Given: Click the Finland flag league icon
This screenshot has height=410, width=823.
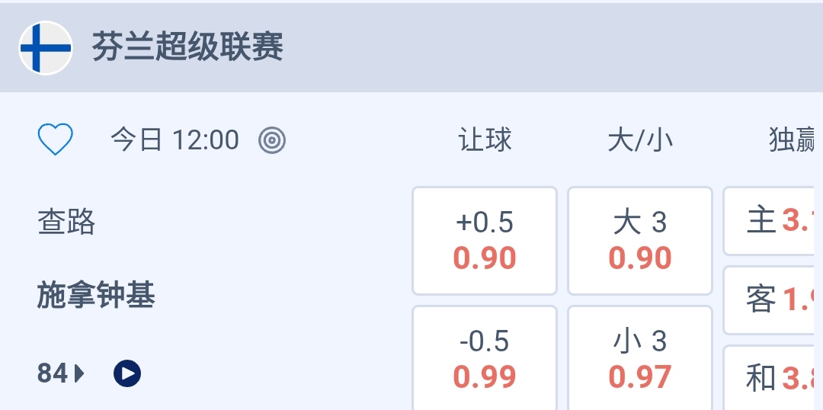Looking at the screenshot, I should [46, 47].
